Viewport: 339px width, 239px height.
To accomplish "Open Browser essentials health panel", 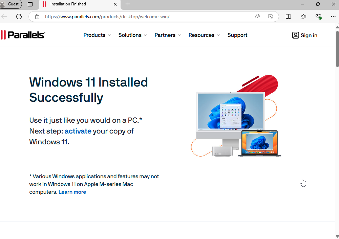I will click(318, 16).
